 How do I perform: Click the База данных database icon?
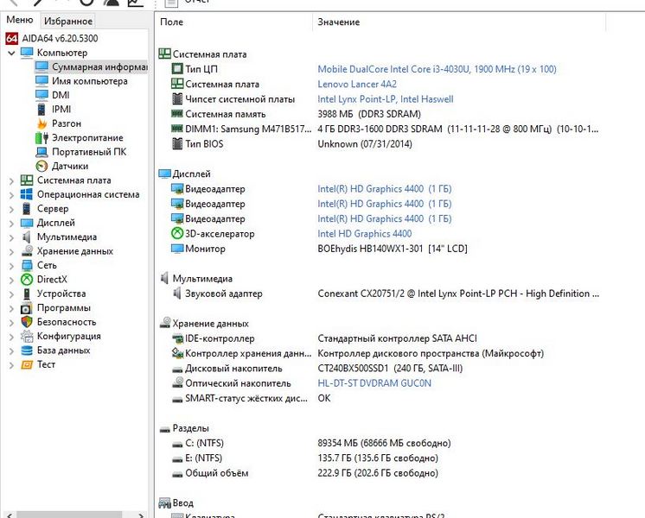[x=27, y=351]
